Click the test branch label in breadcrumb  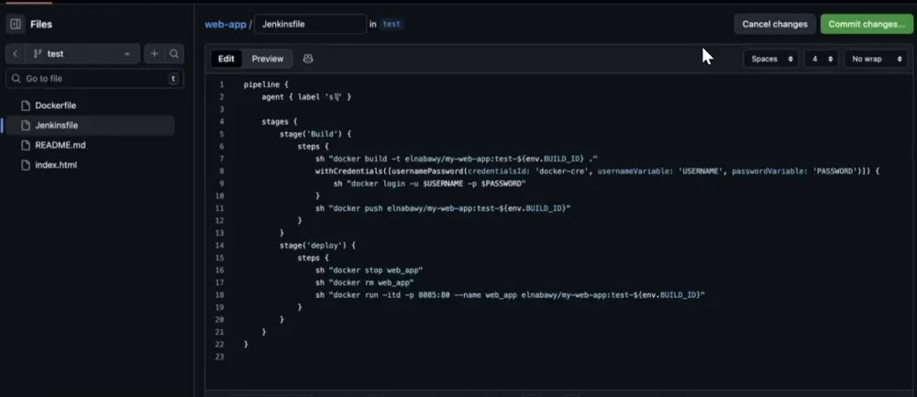[392, 24]
